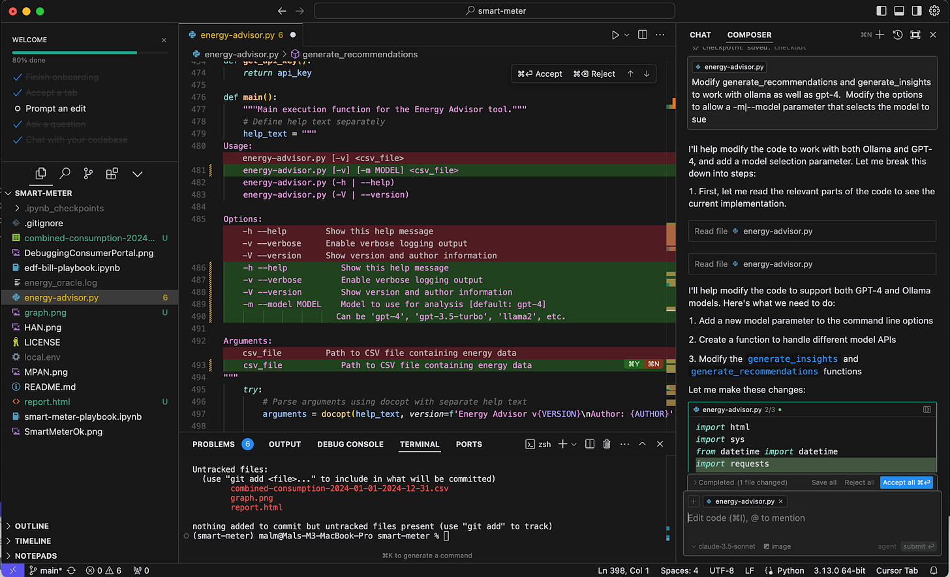
Task: Click Accept all in composer
Action: tap(906, 482)
